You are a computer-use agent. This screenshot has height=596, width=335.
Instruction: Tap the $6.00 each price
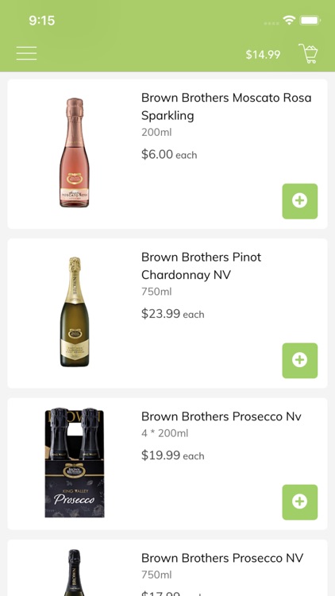point(169,154)
